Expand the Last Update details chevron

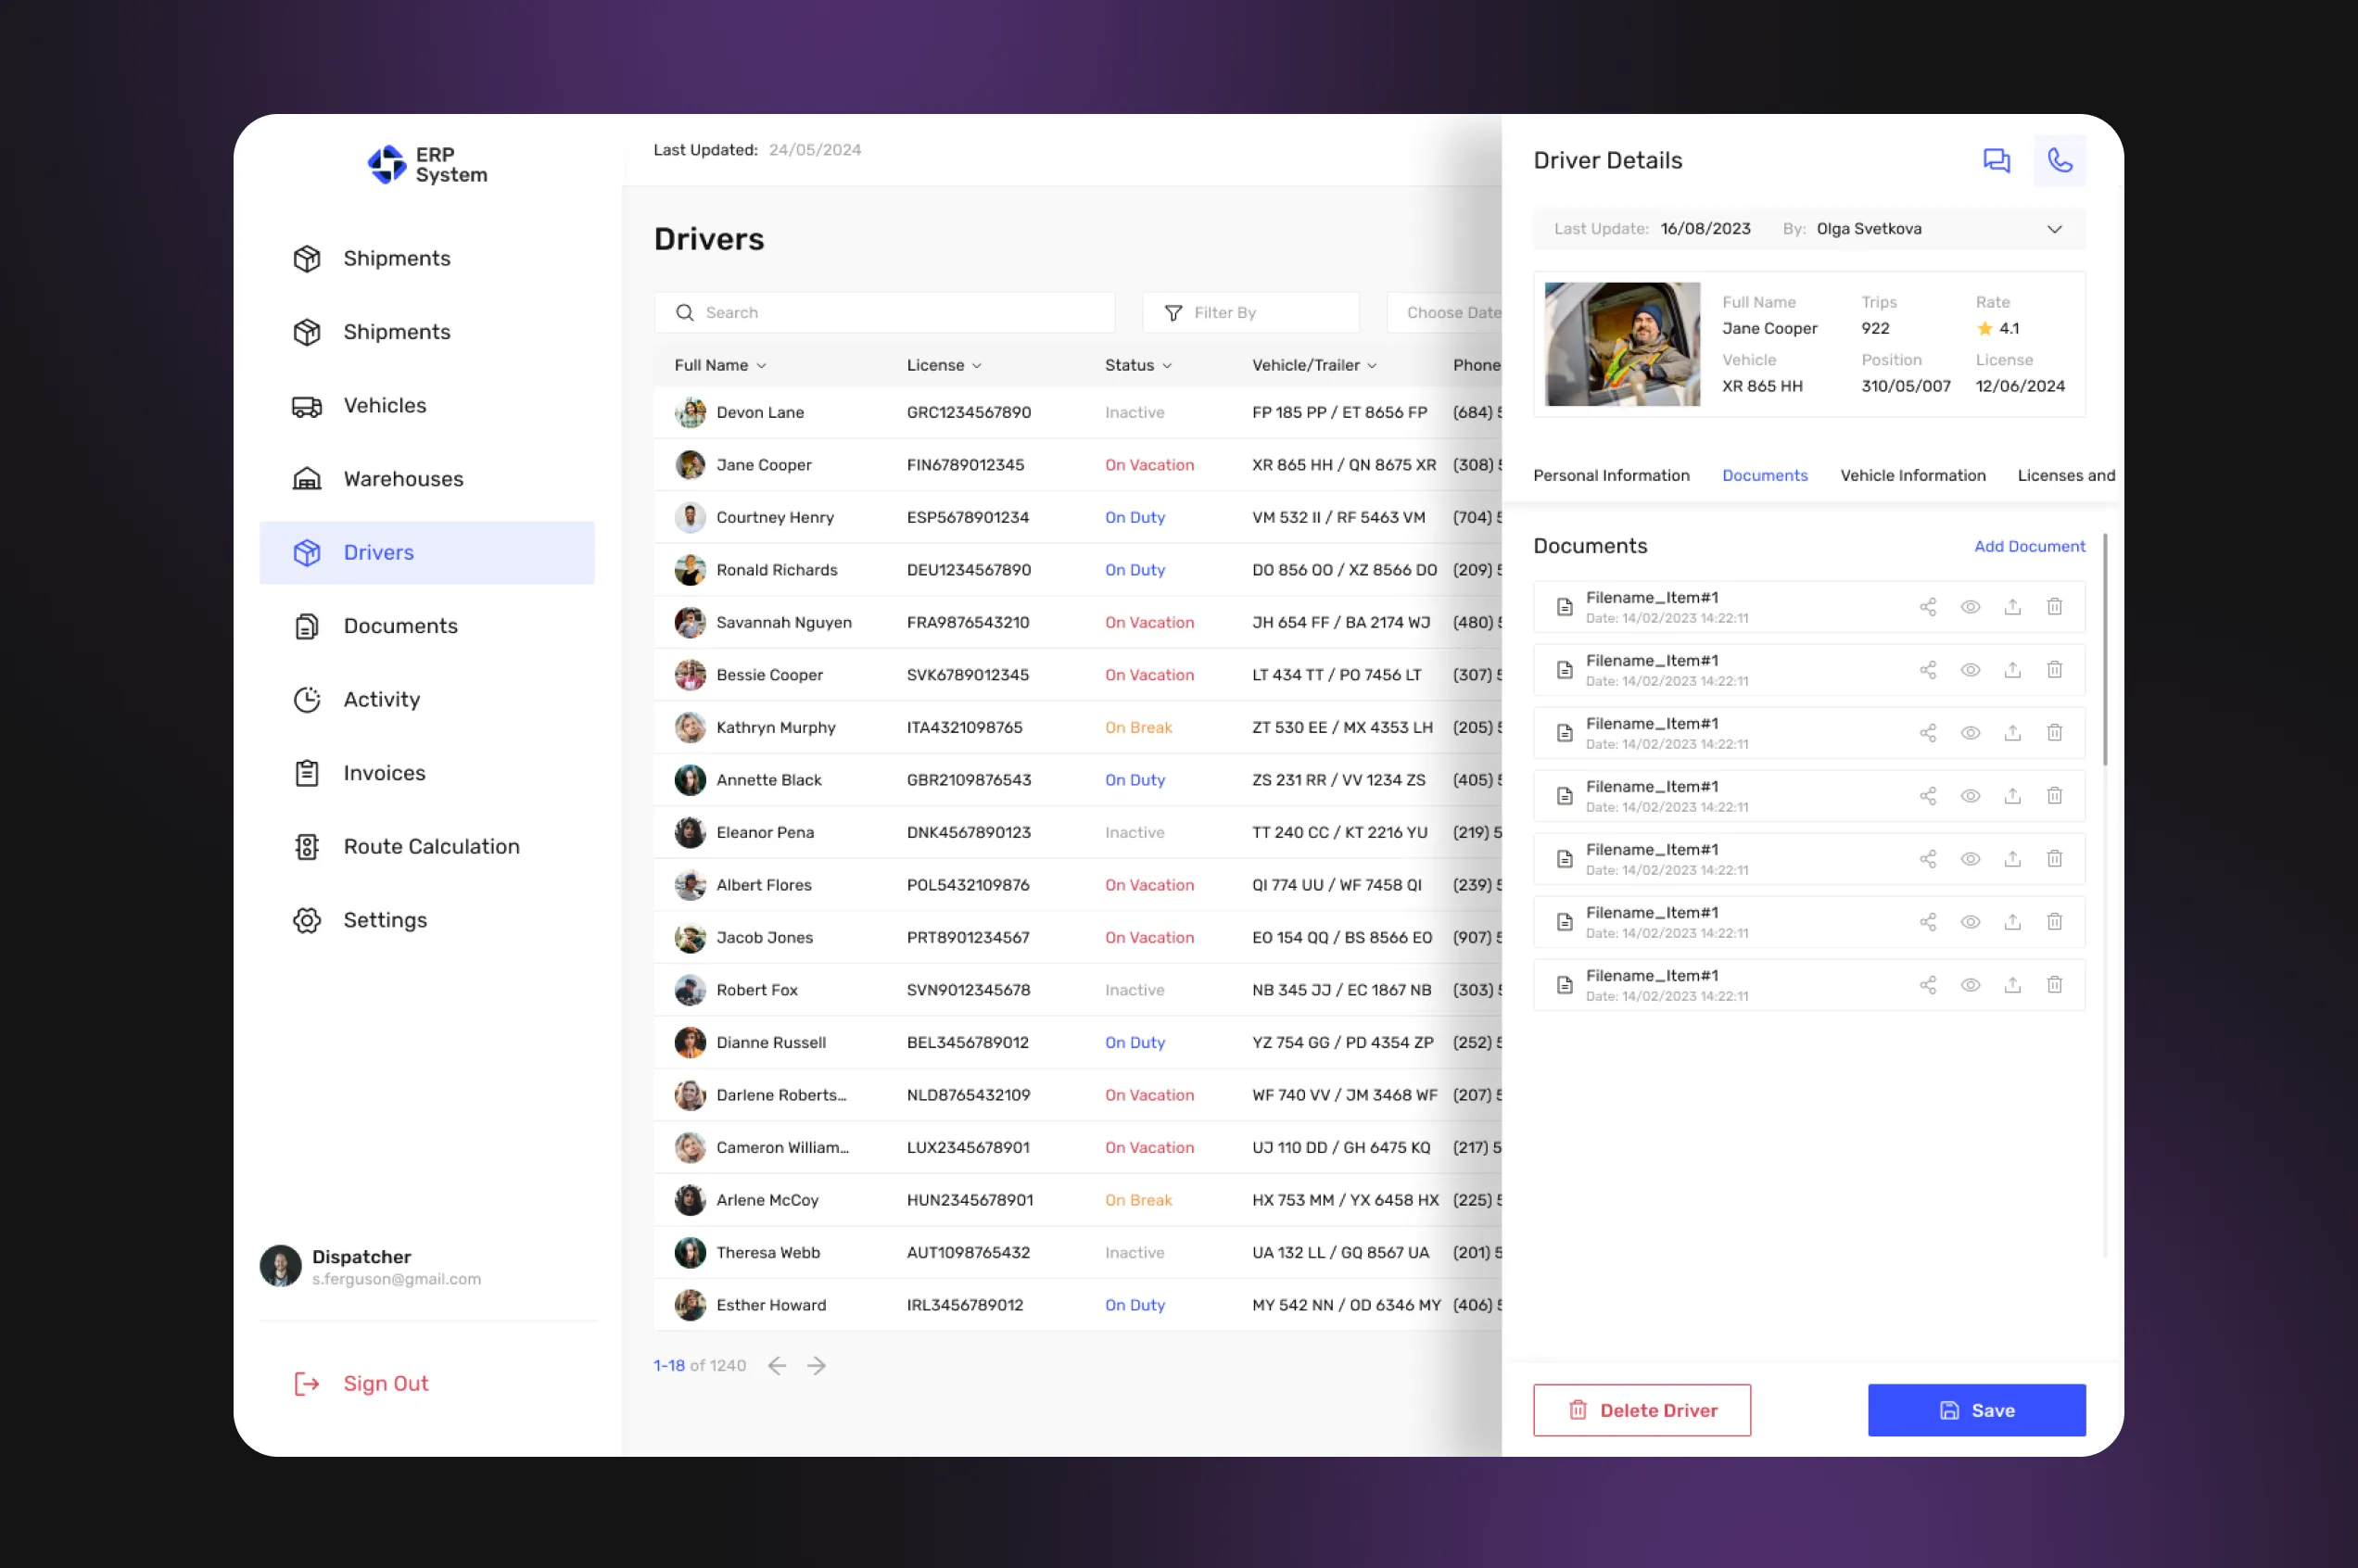coord(2053,229)
